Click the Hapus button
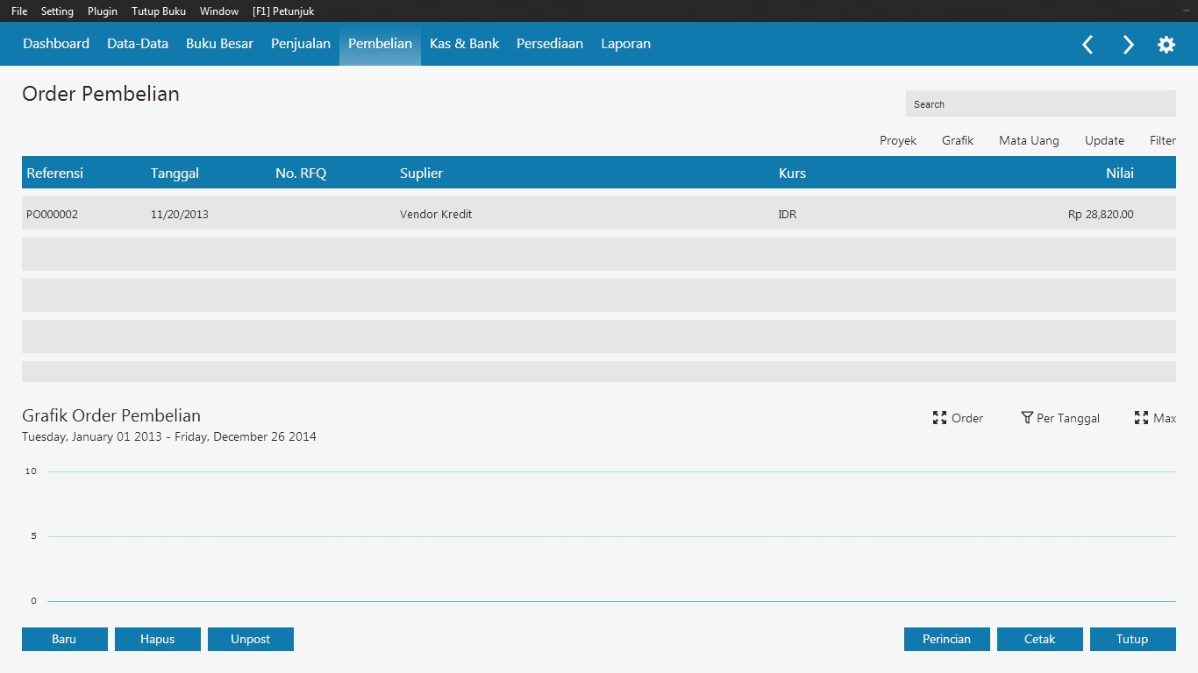 click(158, 639)
